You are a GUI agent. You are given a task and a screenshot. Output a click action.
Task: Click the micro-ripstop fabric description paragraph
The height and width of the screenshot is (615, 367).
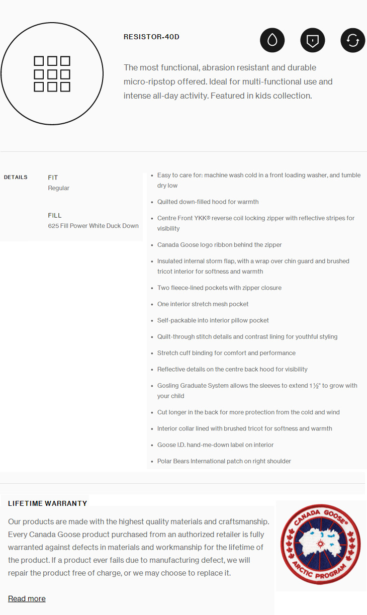coord(228,81)
